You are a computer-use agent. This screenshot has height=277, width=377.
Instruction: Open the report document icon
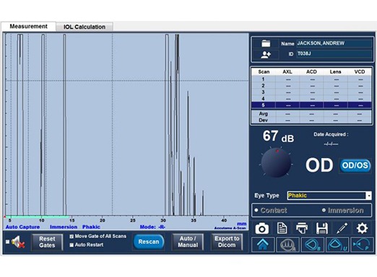[x=282, y=228]
